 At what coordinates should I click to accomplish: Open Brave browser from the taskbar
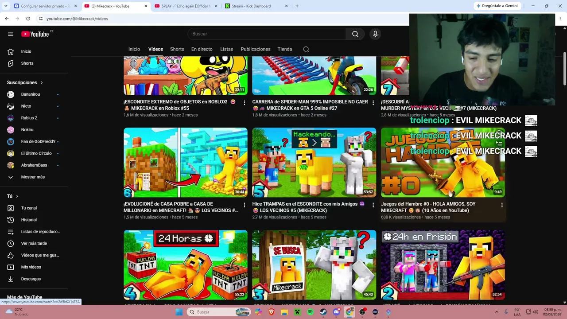(272, 312)
